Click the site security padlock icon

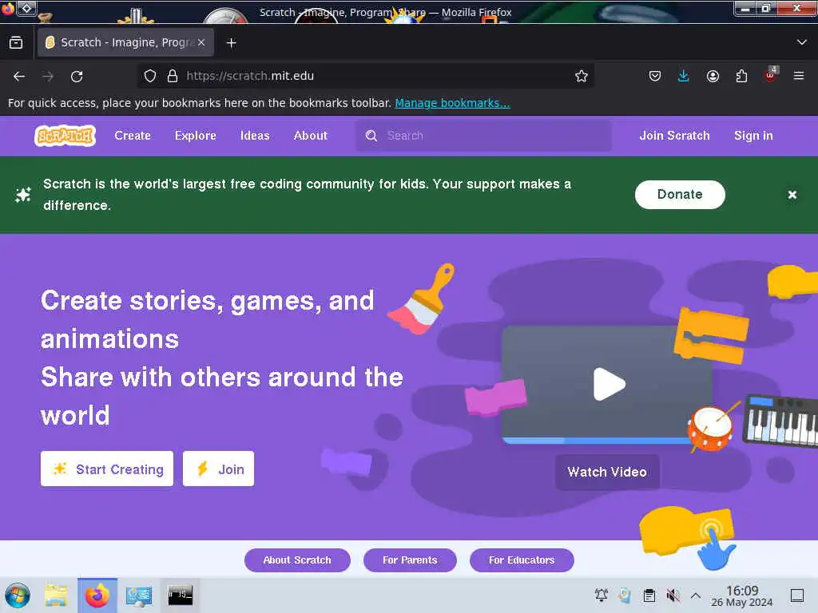coord(173,76)
